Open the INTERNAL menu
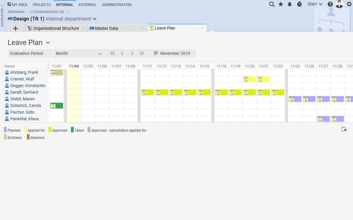Image resolution: width=353 pixels, height=220 pixels. coord(65,5)
